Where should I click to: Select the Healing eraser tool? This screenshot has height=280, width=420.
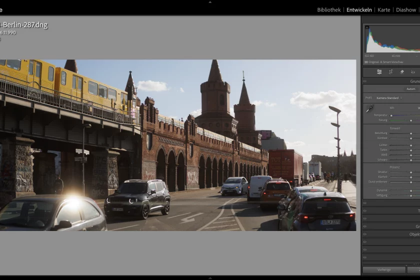pos(402,72)
